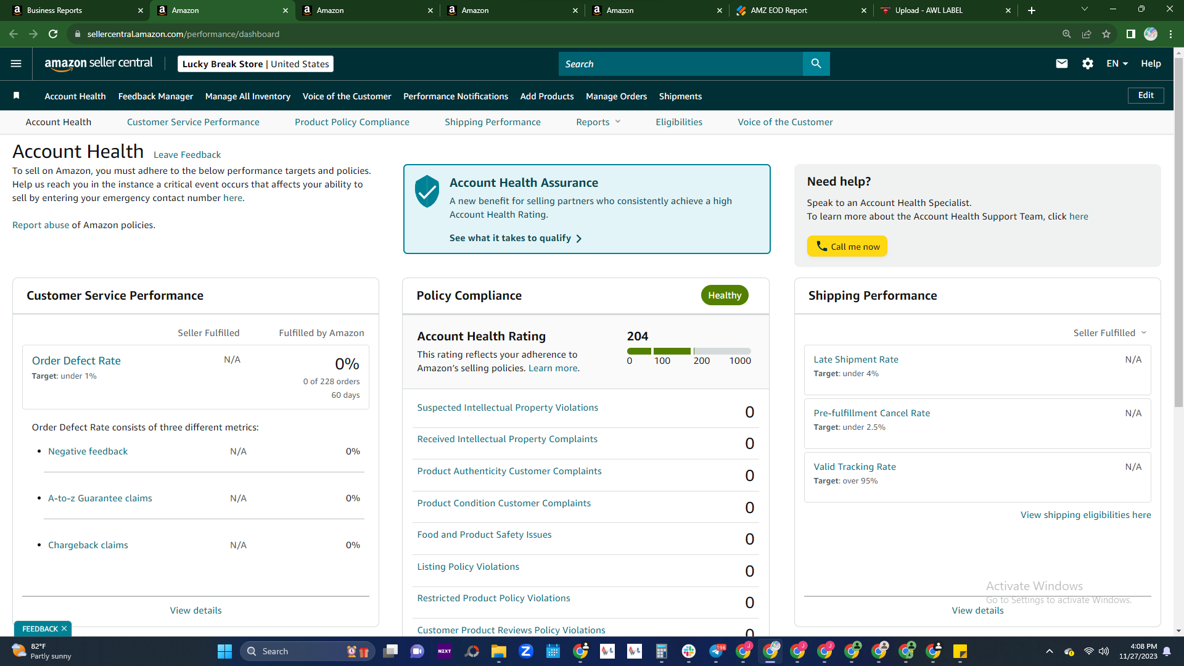Expand the Reports dropdown menu
The image size is (1184, 666).
click(598, 122)
